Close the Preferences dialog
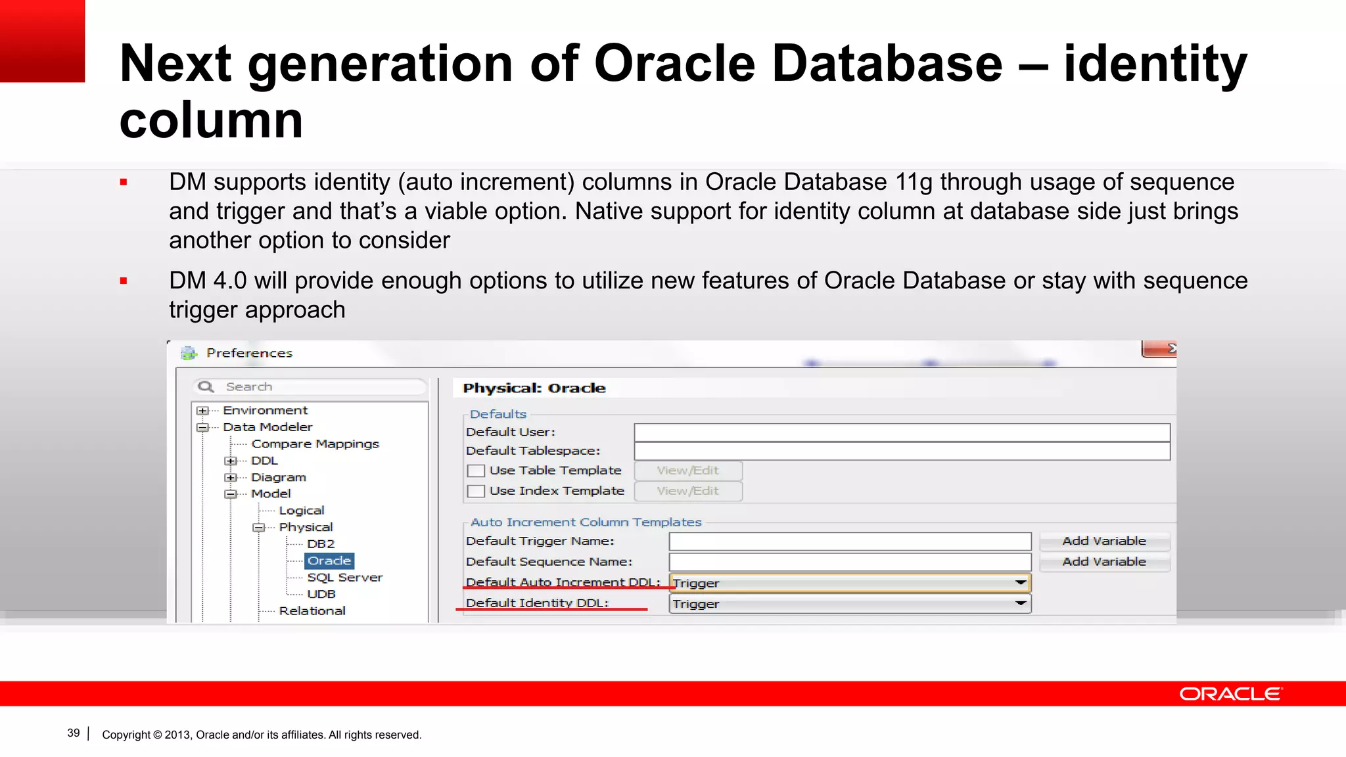The width and height of the screenshot is (1346, 757). pos(1159,349)
